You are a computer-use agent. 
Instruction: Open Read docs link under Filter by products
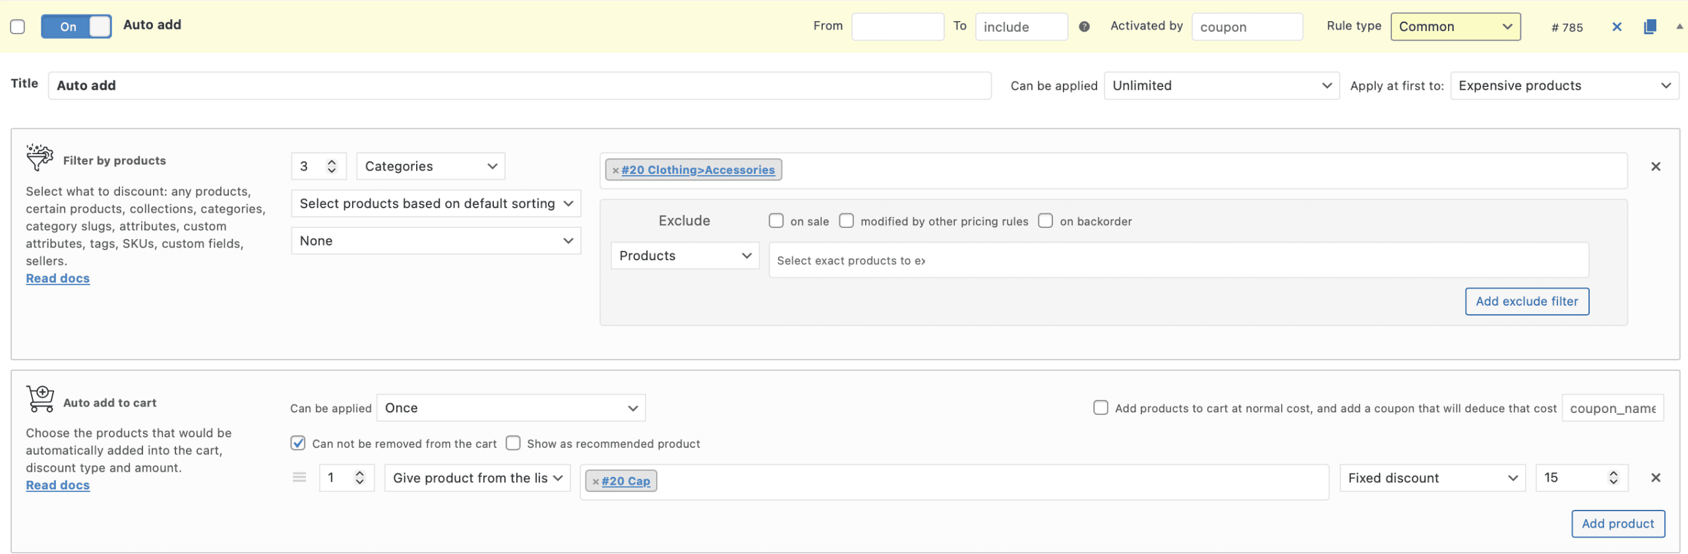click(58, 279)
